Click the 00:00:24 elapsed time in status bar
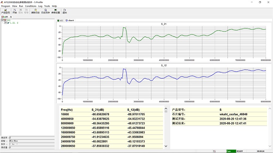 coord(261,151)
